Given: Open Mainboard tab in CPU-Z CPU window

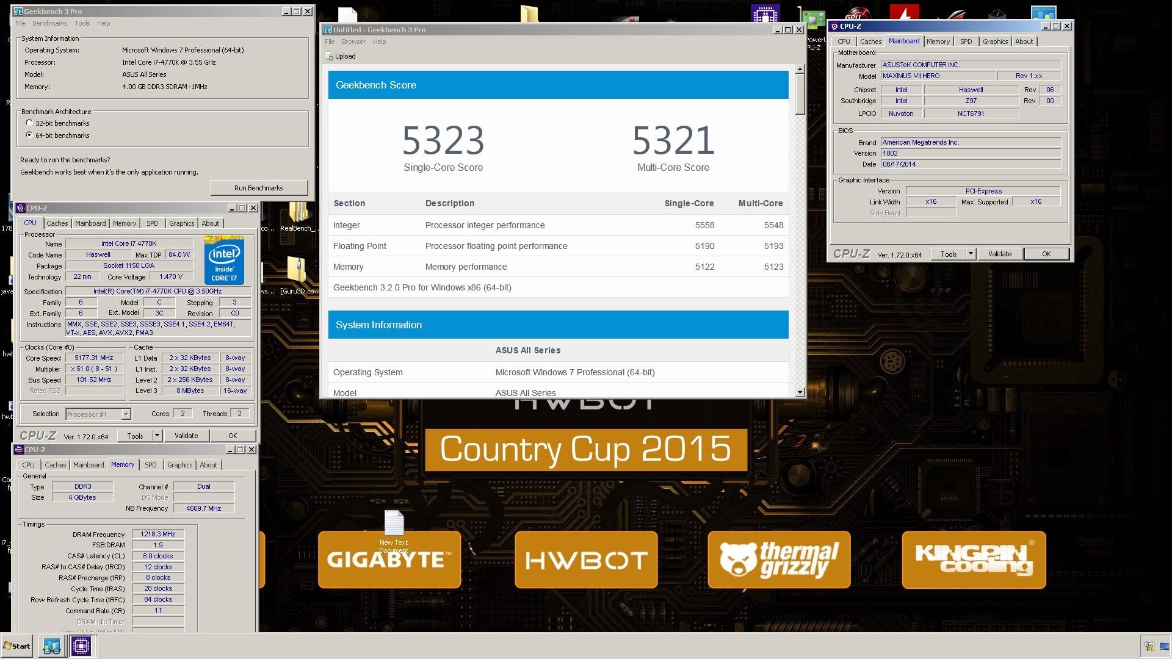Looking at the screenshot, I should [x=90, y=223].
